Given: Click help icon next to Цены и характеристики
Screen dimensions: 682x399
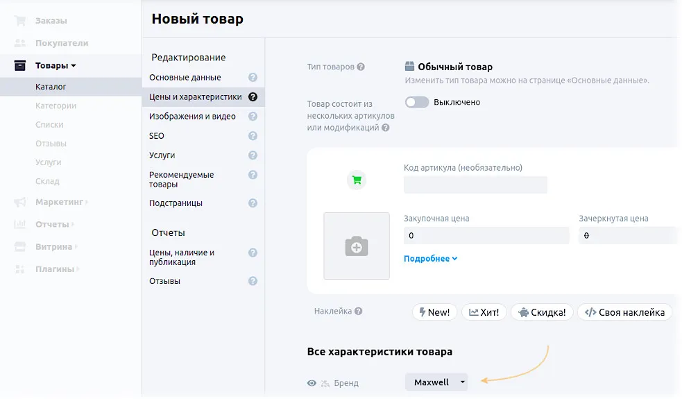Looking at the screenshot, I should [x=253, y=97].
